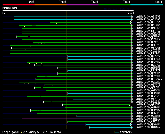
Task: Select the UniRef100_Q9SDP3 label
Action: pos(148,105)
